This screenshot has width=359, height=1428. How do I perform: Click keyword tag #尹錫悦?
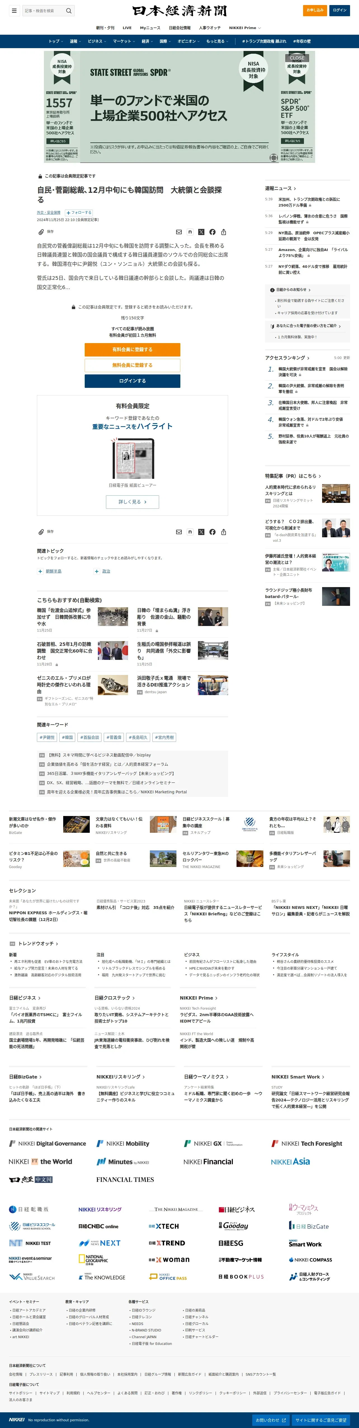(x=47, y=737)
